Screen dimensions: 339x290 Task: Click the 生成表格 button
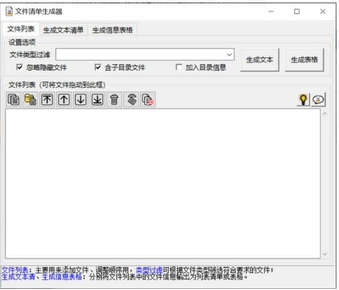304,60
